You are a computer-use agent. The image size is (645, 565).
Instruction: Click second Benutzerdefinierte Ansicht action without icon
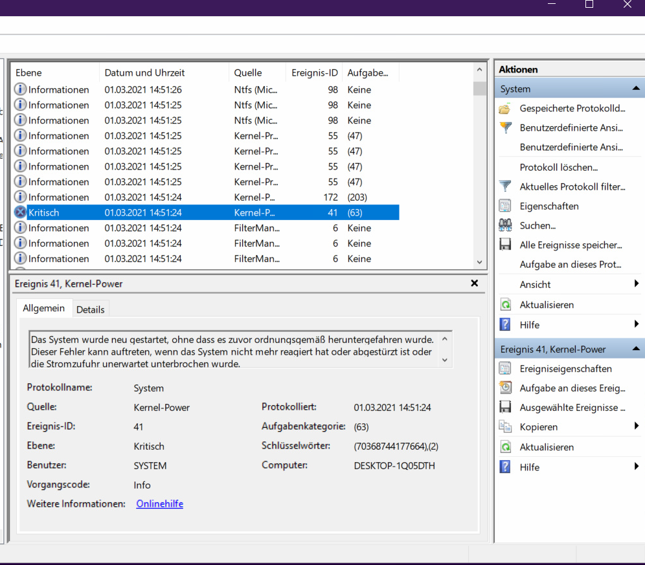coord(571,147)
